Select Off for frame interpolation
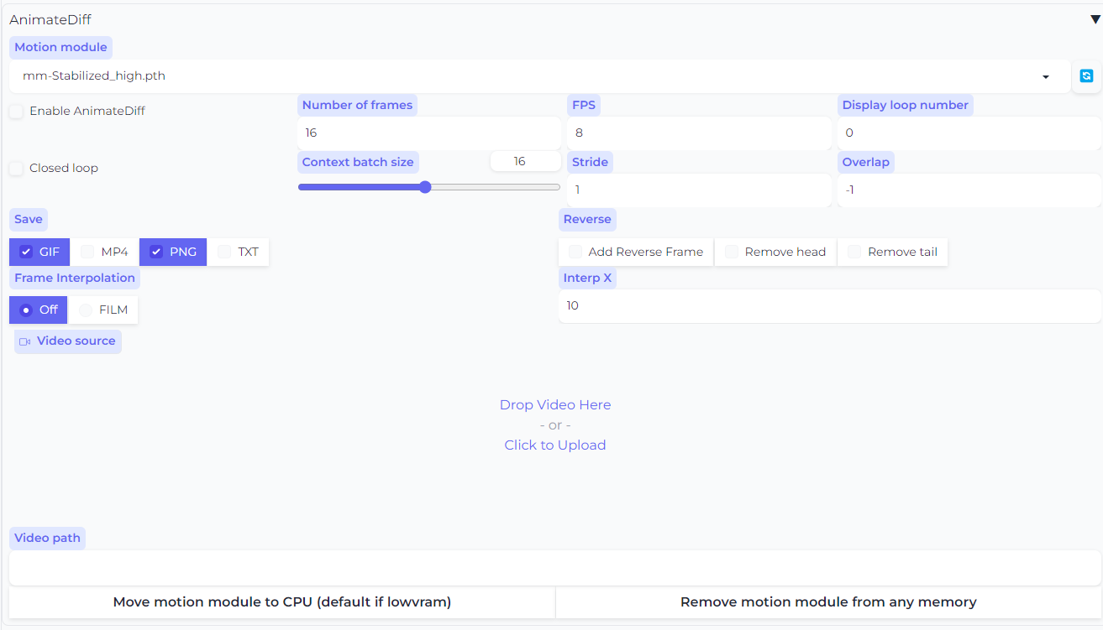Screen dimensions: 1103x630 point(26,310)
